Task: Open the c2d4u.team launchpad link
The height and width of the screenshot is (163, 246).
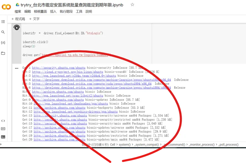Action: [x=74, y=76]
